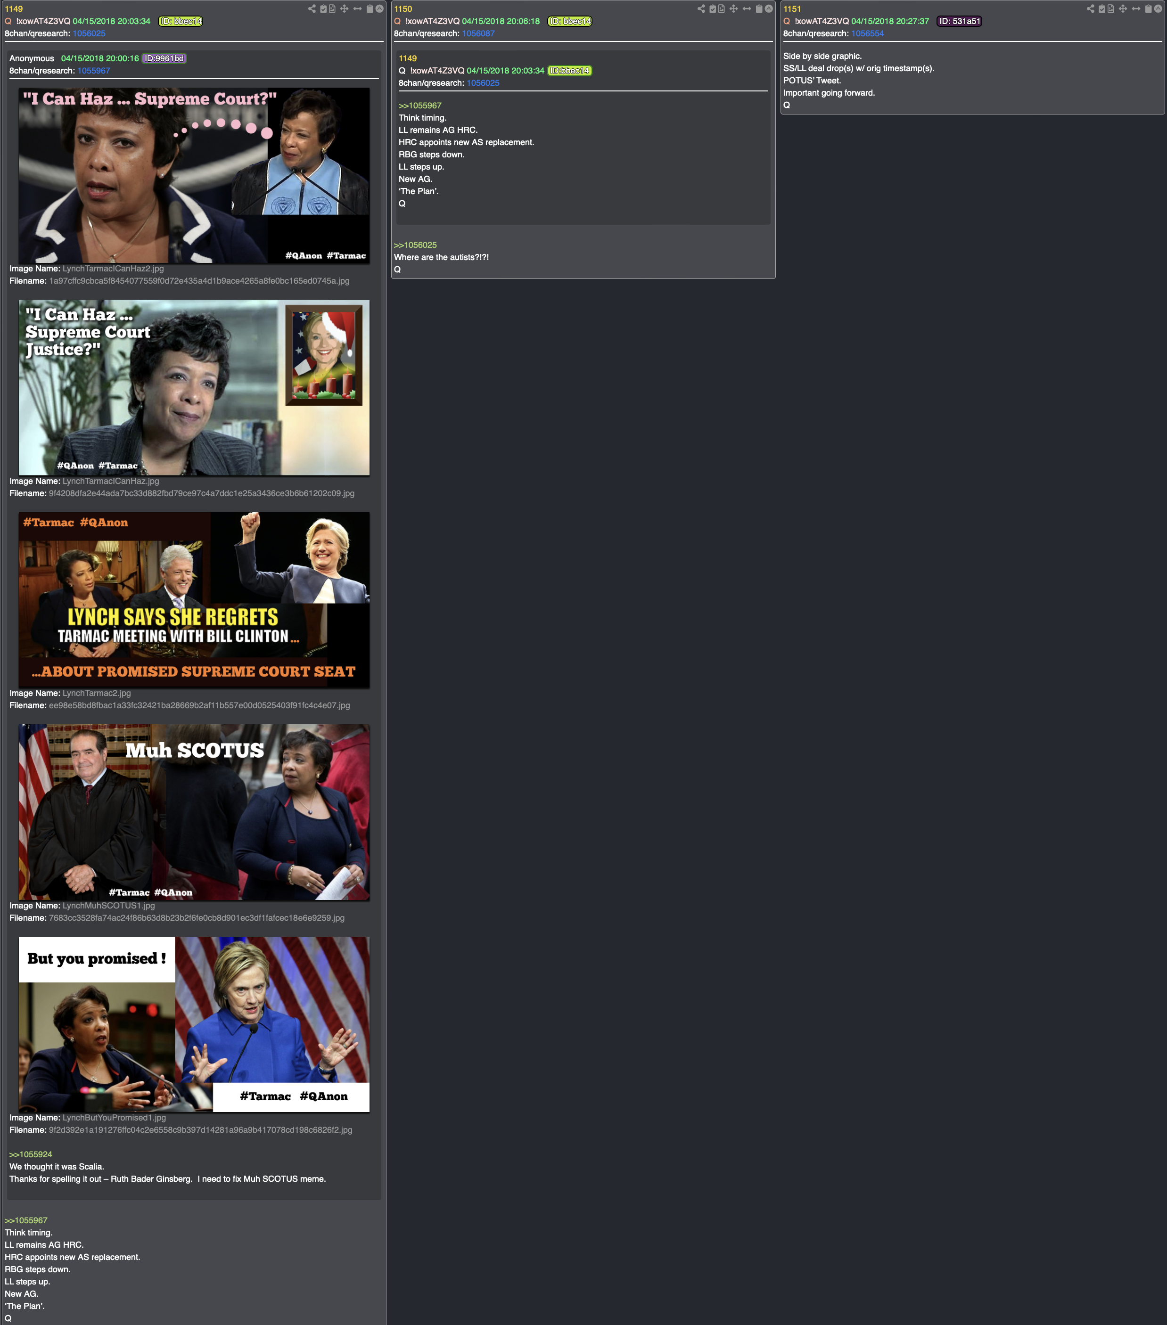This screenshot has width=1167, height=1325.
Task: Open the 'Lynch Says She Regrets' image
Action: pyautogui.click(x=194, y=600)
